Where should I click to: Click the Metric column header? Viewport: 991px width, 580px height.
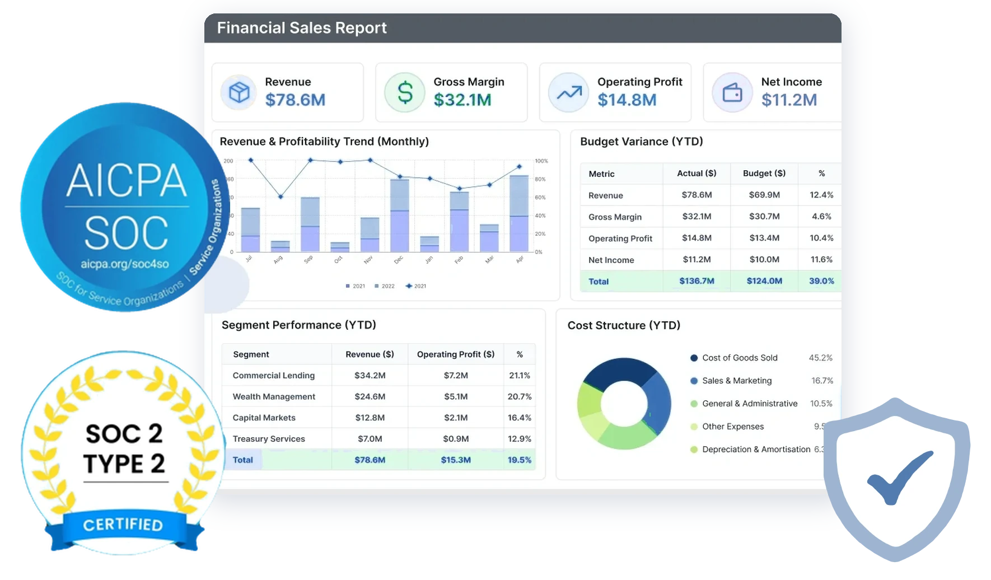click(602, 174)
